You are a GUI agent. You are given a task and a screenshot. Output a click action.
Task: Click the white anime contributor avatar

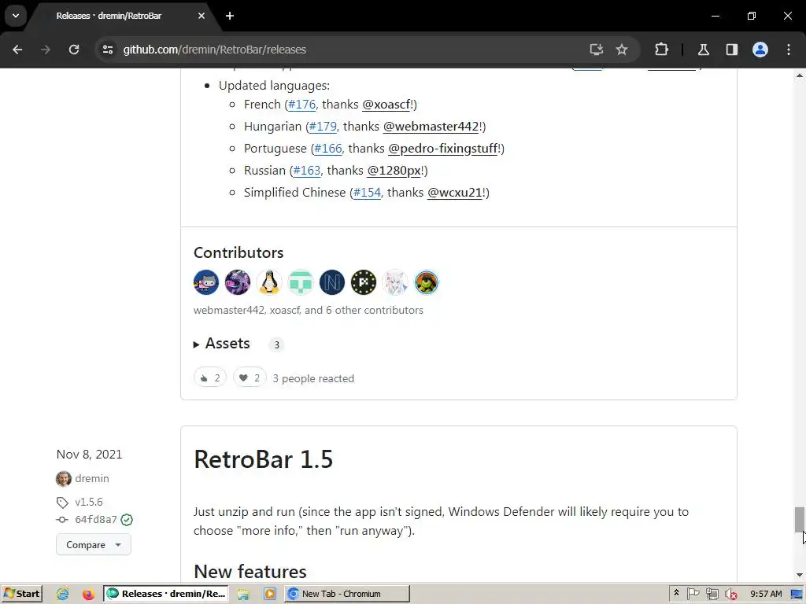395,282
